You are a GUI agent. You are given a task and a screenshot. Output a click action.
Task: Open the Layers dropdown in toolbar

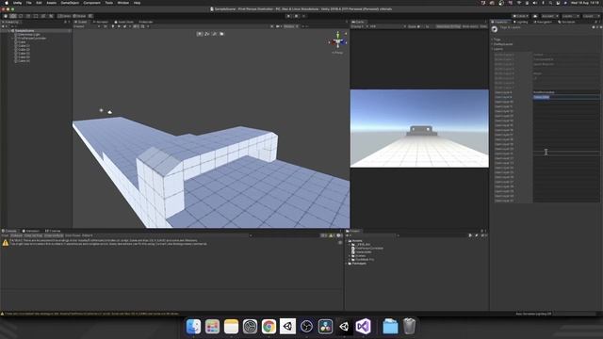[571, 16]
